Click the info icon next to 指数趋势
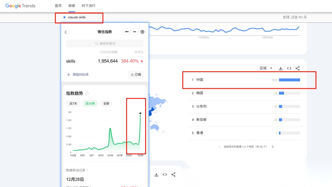This screenshot has width=332, height=187. coord(87,93)
